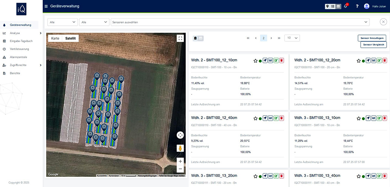Open the help question mark
This screenshot has height=187, width=390.
pyautogui.click(x=357, y=6)
